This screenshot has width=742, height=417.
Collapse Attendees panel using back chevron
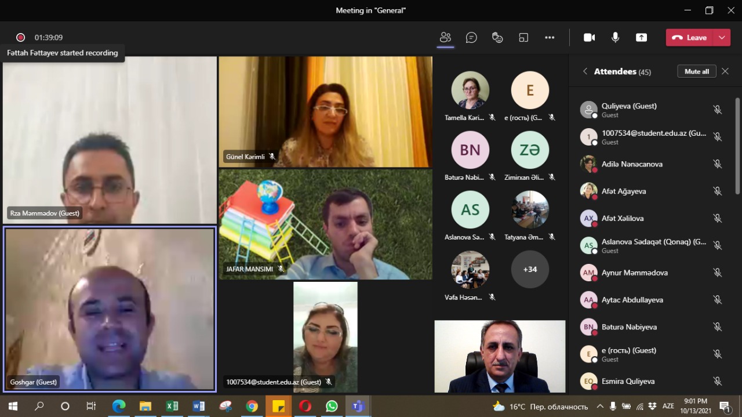585,71
